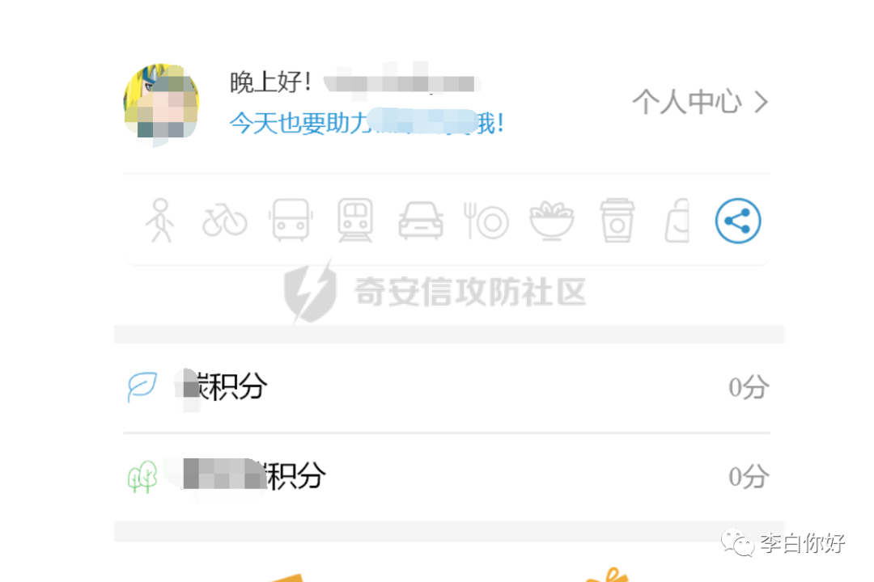874x582 pixels.
Task: Tap the 晚上好 greeting text
Action: pos(271,83)
